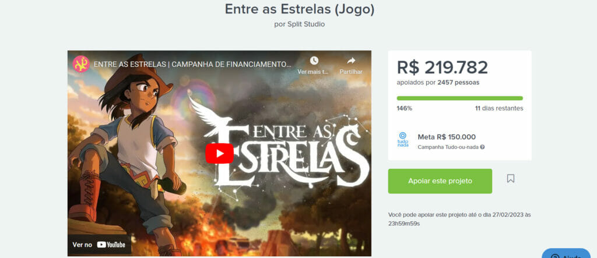Click Apoiar este projeto button
Screen dimensions: 597x258
pos(440,181)
